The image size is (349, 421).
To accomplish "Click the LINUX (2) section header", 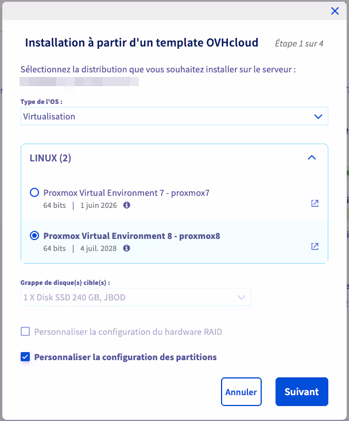I will (51, 157).
